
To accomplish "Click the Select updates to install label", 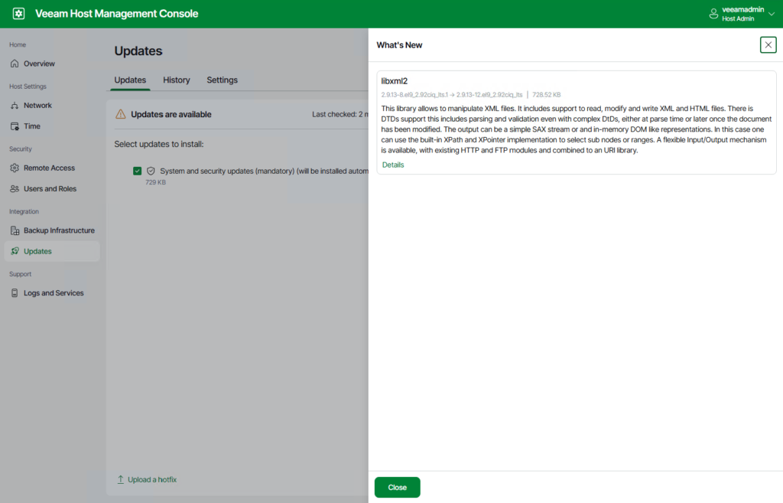I will coord(159,144).
